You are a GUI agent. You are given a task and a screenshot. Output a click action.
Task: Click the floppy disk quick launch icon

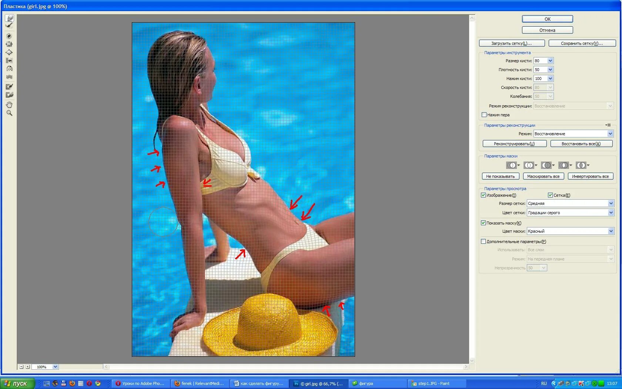tap(64, 383)
